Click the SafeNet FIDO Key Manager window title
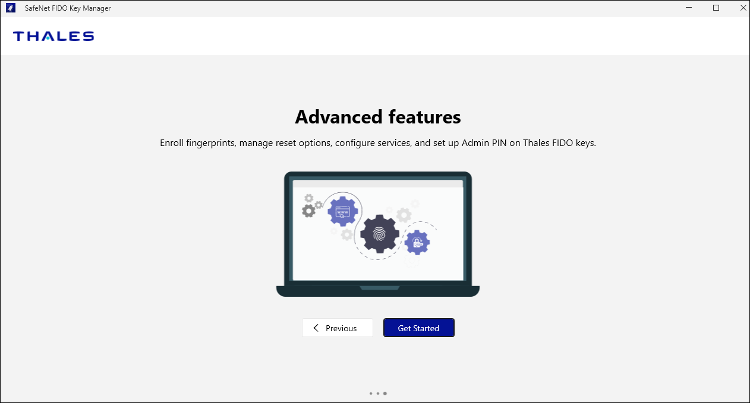This screenshot has width=750, height=403. pyautogui.click(x=68, y=8)
